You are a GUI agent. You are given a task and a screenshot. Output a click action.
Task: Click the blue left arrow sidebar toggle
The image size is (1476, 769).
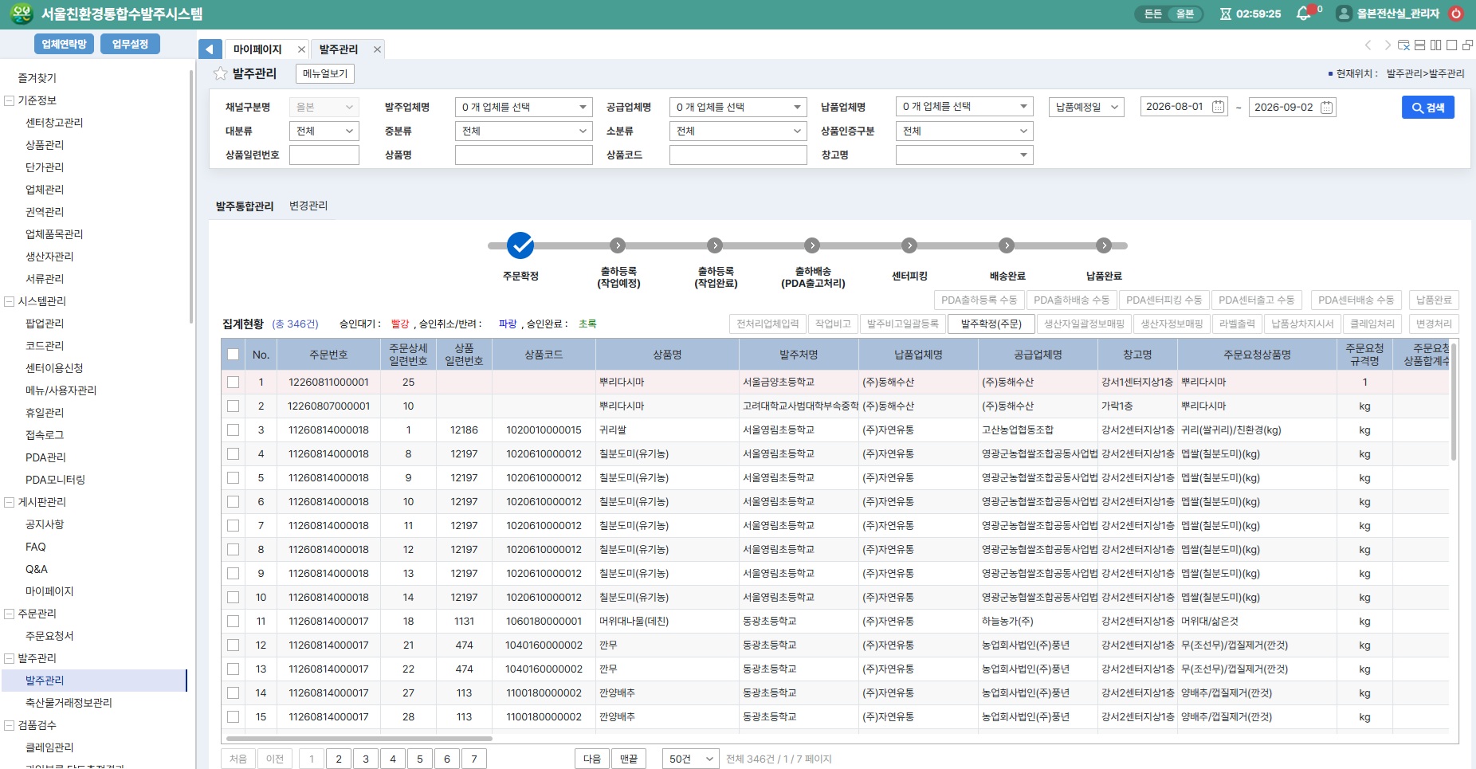click(x=210, y=49)
